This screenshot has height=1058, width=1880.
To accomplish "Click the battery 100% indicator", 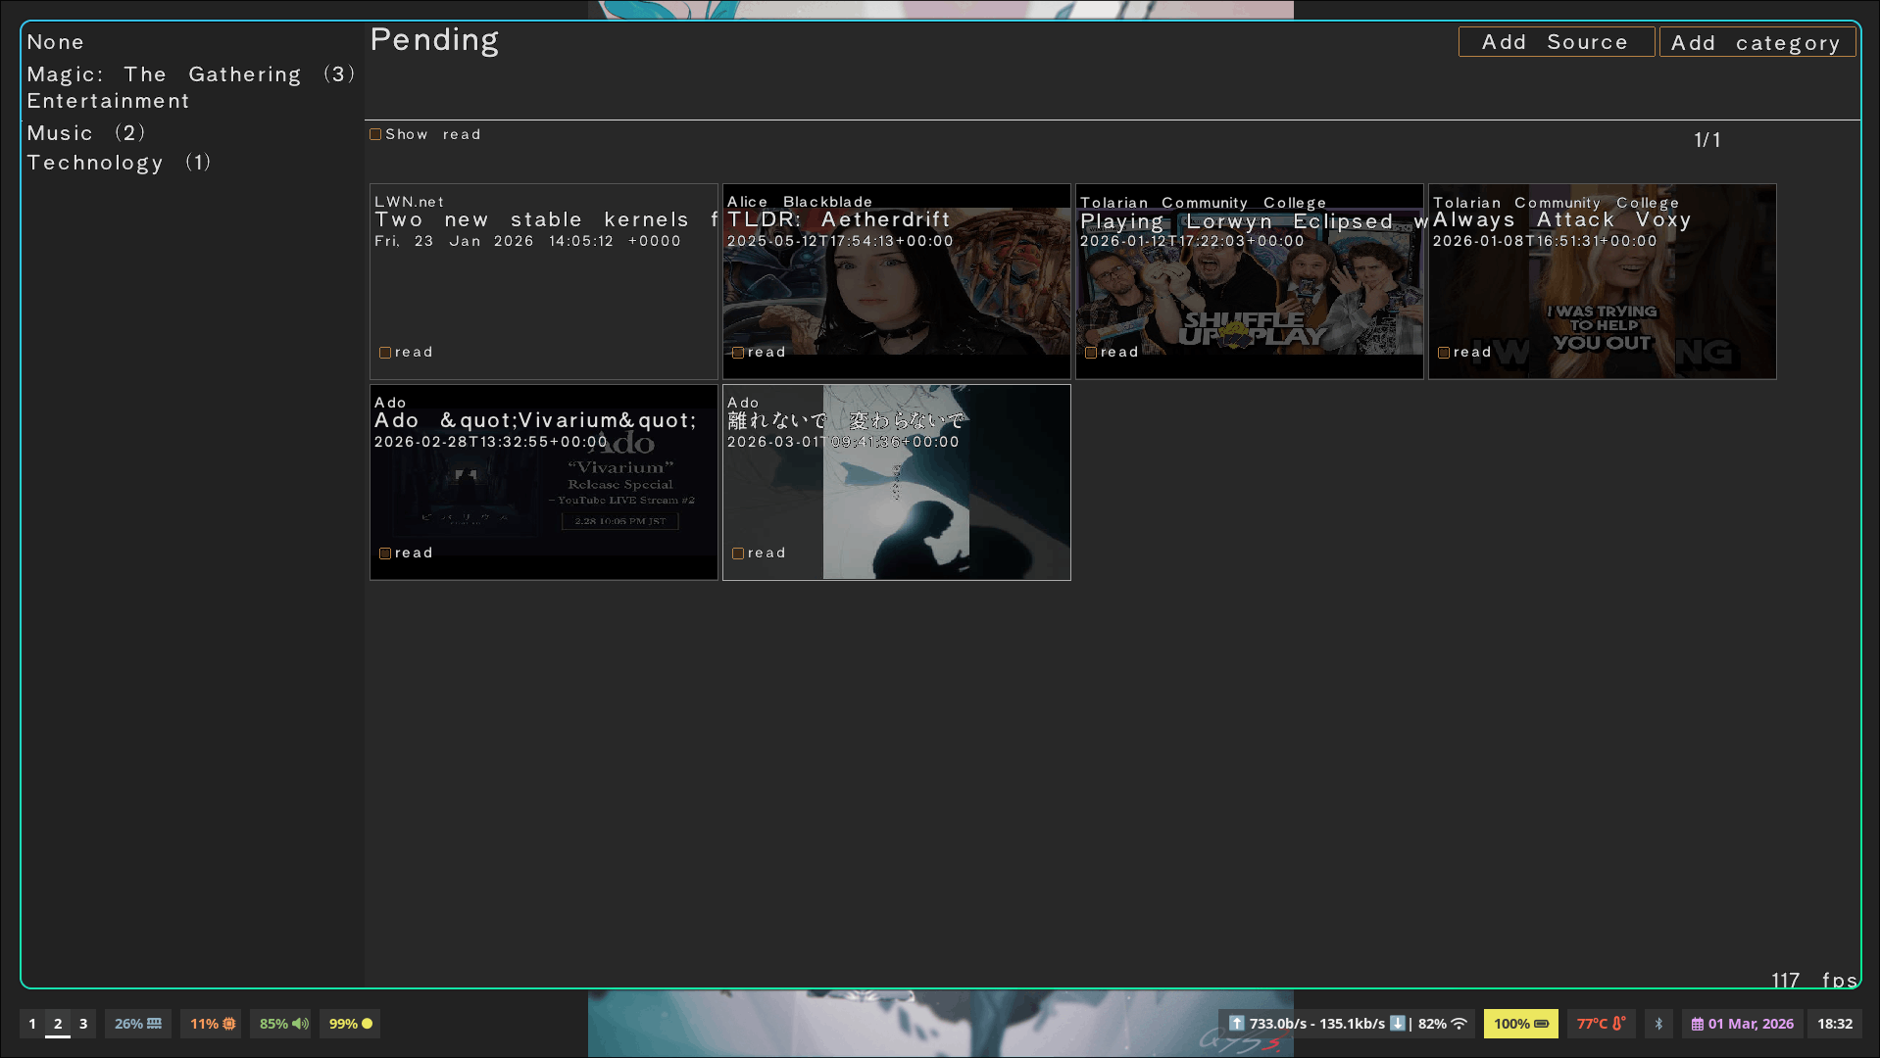I will 1520,1024.
